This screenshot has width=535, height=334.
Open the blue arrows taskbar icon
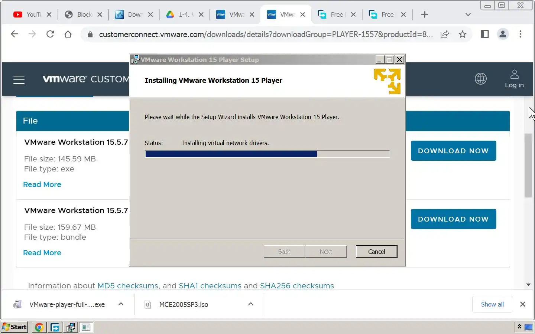tap(55, 327)
